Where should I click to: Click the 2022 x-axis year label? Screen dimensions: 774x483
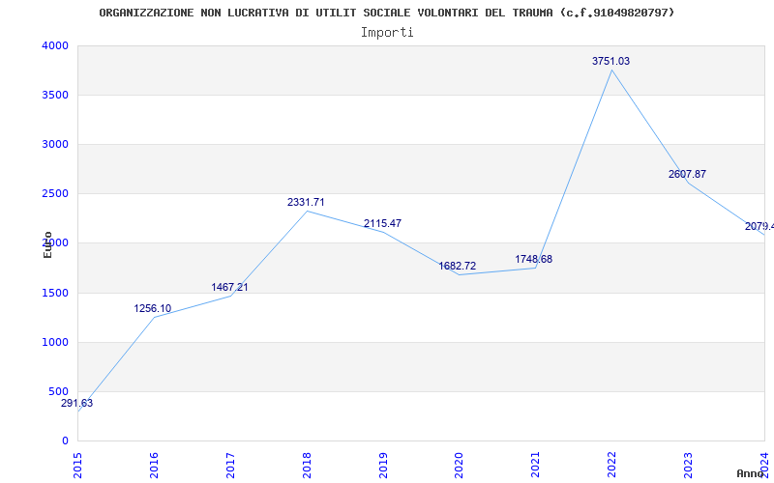coord(612,465)
